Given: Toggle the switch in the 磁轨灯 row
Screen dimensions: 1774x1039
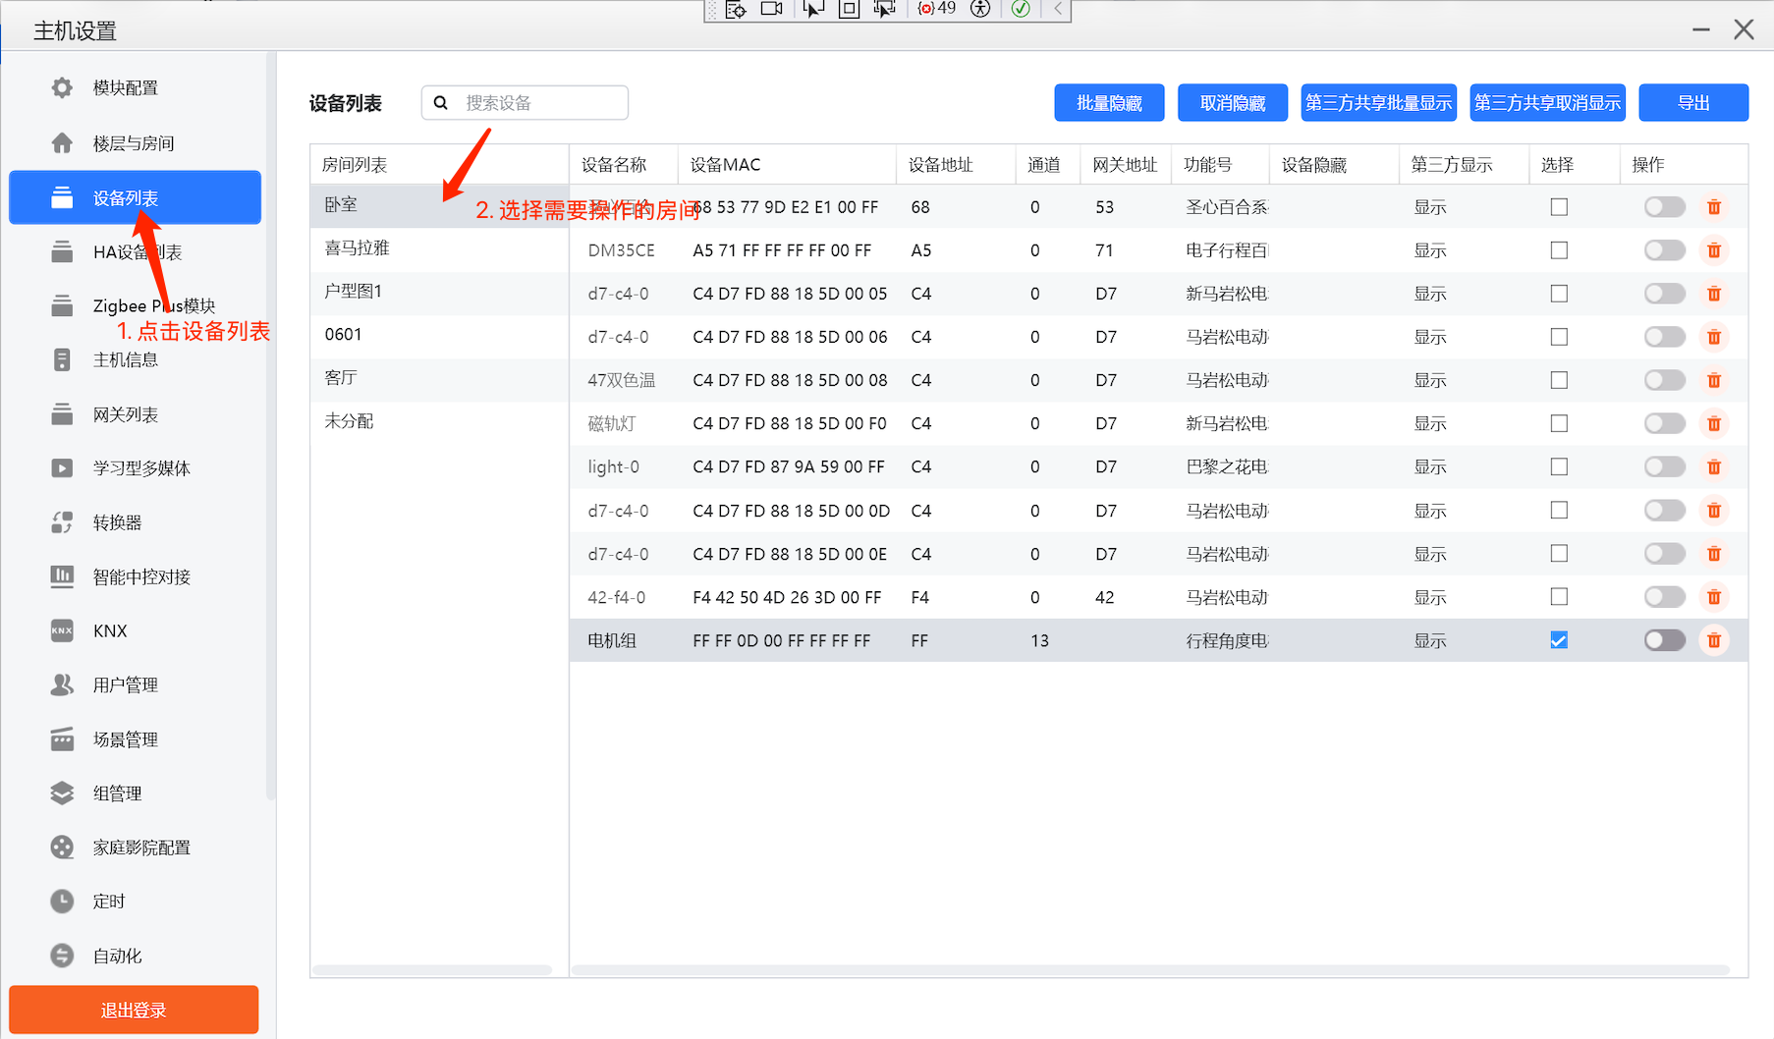Looking at the screenshot, I should (x=1664, y=423).
